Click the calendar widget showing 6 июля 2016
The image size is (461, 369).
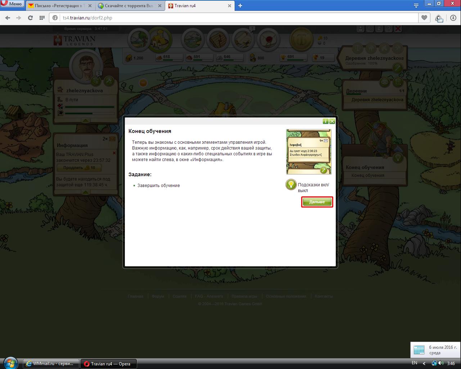(x=435, y=350)
